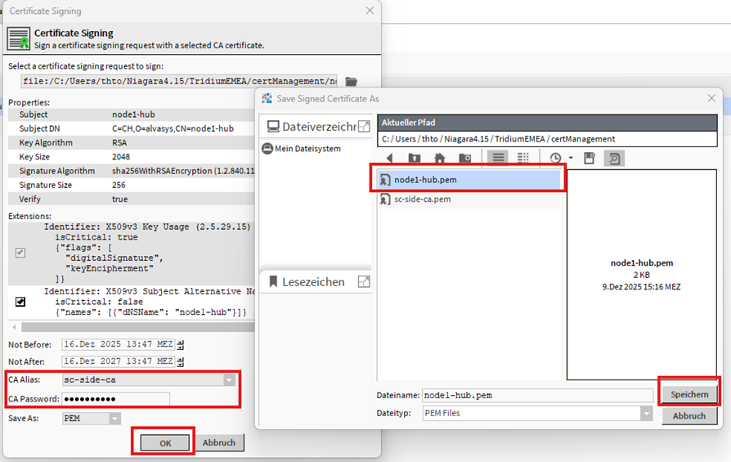Click the Dateiverzeichnis computer icon
The width and height of the screenshot is (731, 462).
tap(273, 127)
